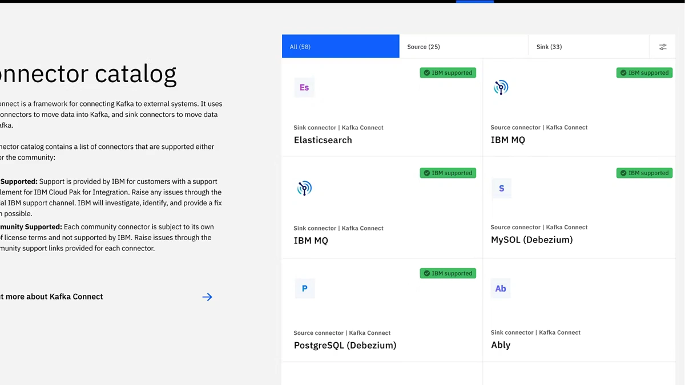Open the PostgreSQL (Debezium) connector title

point(345,345)
